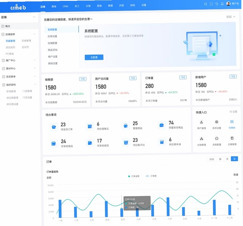Click the 今日 tag on 订单量 card
This screenshot has height=226, width=243.
[x=183, y=77]
